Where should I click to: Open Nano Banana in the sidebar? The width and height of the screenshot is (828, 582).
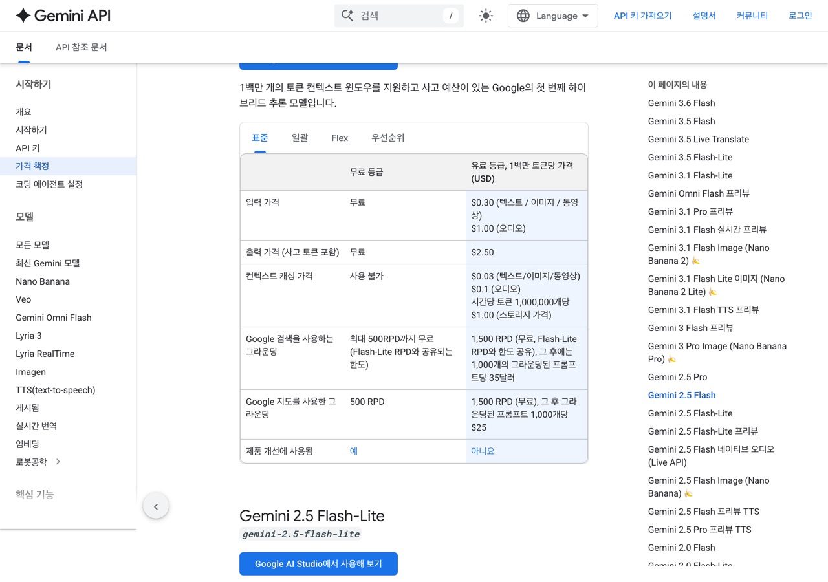click(x=43, y=281)
